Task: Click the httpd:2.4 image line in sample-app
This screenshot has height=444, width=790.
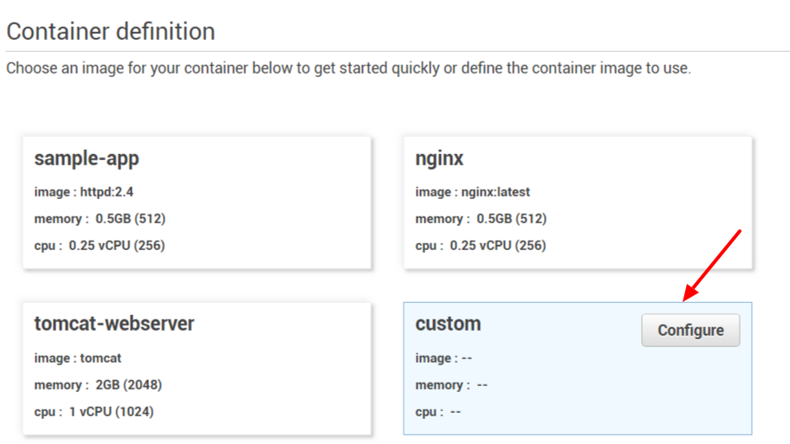Action: click(84, 192)
